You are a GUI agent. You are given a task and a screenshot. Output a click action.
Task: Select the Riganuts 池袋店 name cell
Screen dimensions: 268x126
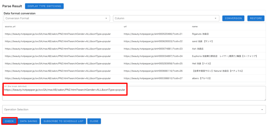coord(200,34)
